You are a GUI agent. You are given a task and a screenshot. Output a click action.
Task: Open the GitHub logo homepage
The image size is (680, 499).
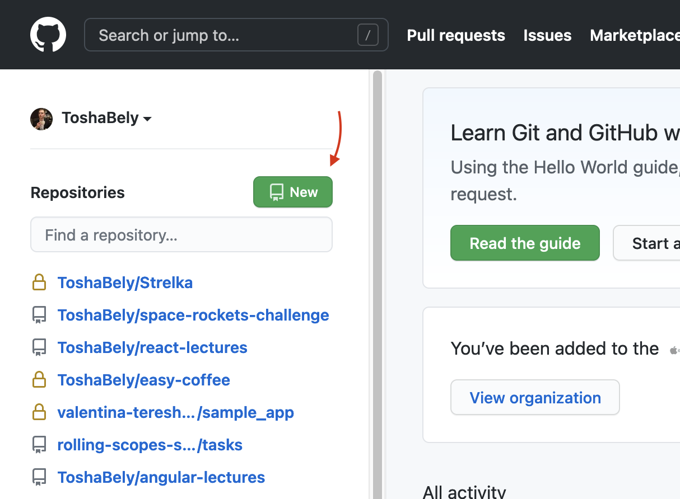coord(48,35)
